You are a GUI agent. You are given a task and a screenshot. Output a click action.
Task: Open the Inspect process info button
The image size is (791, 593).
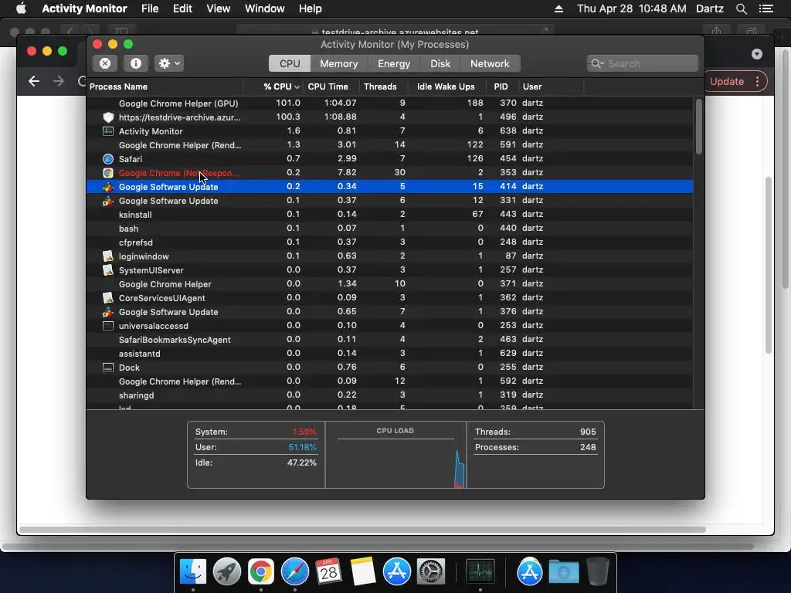136,63
